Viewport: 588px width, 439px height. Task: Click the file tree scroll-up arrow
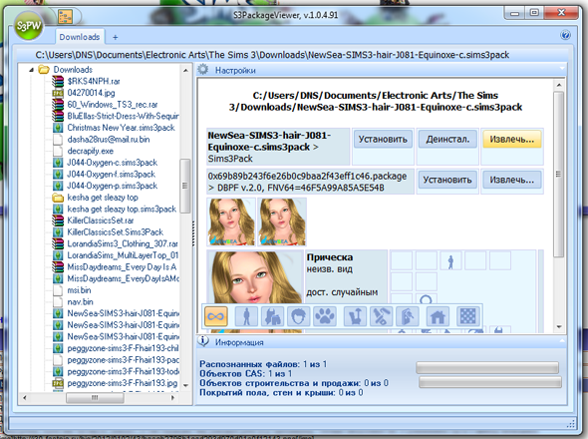pos(185,70)
